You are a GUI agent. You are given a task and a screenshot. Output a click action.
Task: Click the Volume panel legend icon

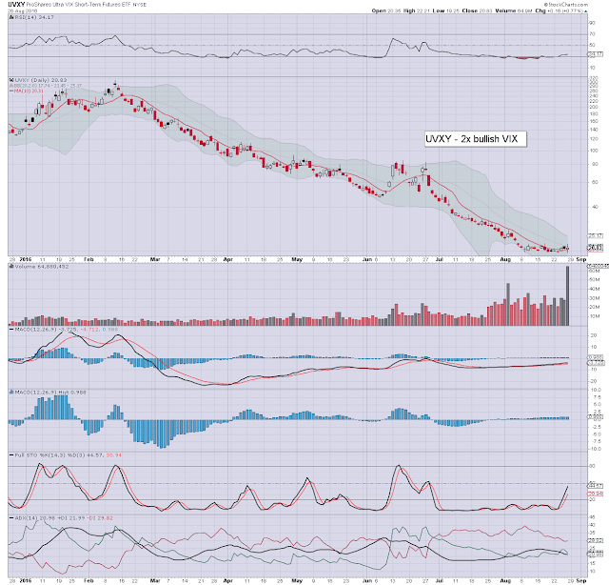tap(11, 267)
